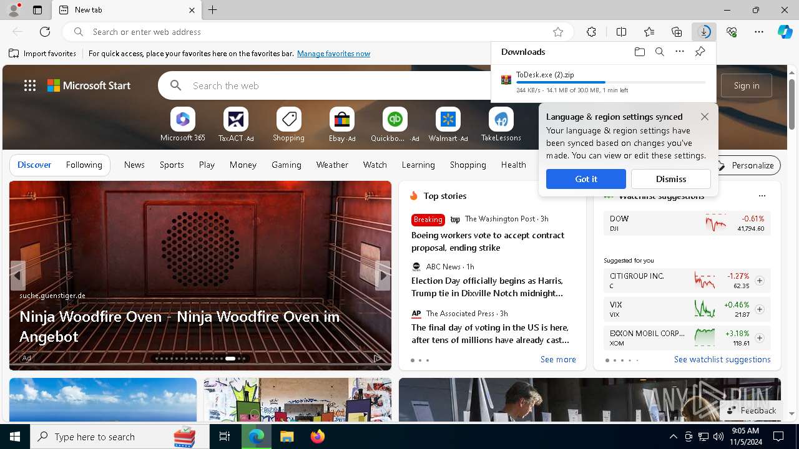The width and height of the screenshot is (799, 449).
Task: Toggle the Downloads toolbar button
Action: click(x=704, y=32)
